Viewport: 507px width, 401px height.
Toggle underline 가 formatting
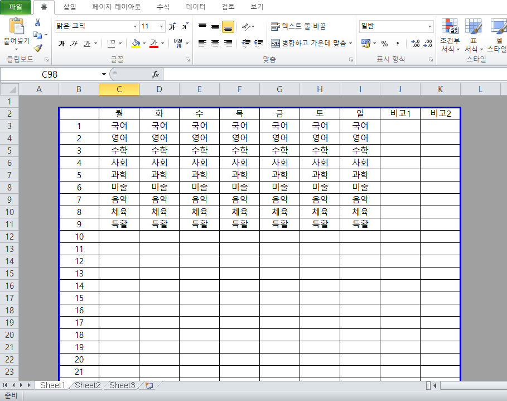tap(87, 43)
